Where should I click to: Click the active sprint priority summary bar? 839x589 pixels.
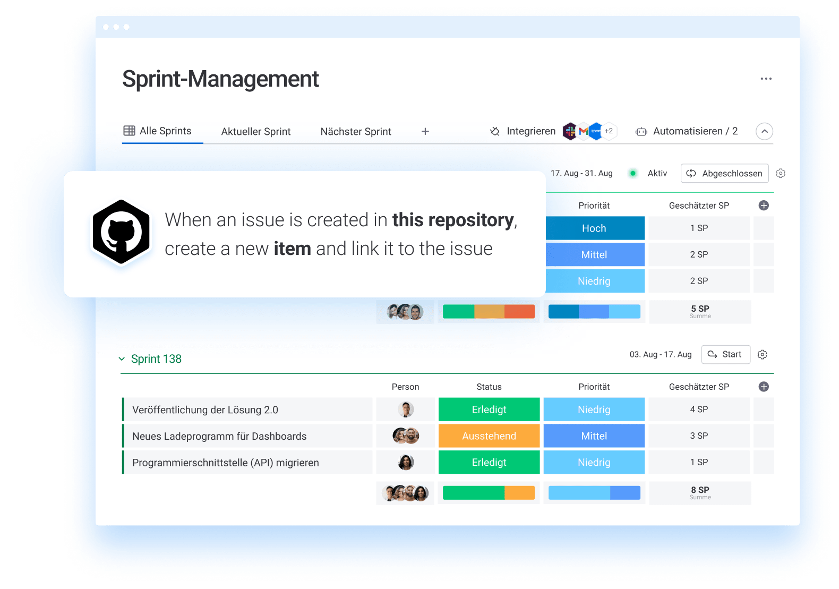(x=594, y=312)
